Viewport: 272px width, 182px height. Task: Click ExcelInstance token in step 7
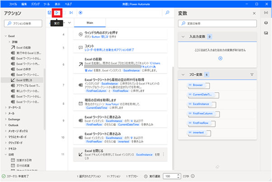pyautogui.click(x=109, y=84)
